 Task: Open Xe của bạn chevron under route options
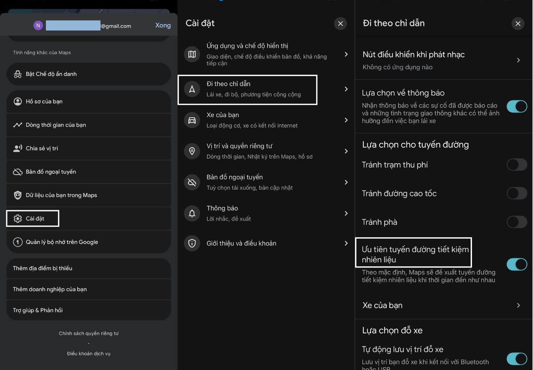coord(518,305)
